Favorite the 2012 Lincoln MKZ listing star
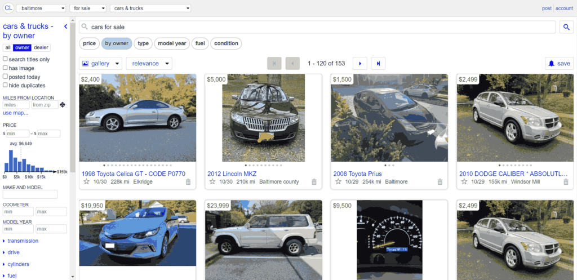 point(212,182)
